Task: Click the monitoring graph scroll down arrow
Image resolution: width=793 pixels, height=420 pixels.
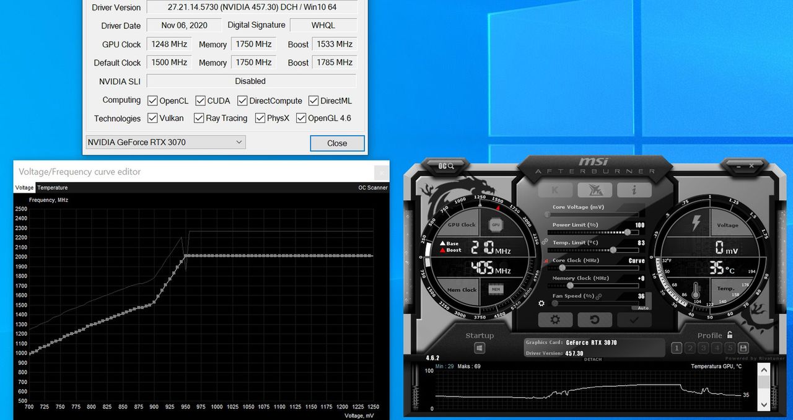Action: coord(764,404)
